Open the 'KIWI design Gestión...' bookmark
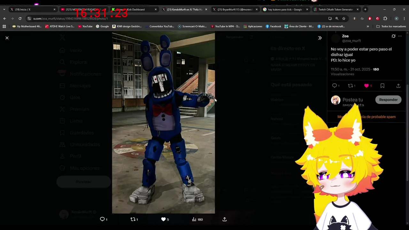This screenshot has height=230, width=409. pyautogui.click(x=127, y=27)
